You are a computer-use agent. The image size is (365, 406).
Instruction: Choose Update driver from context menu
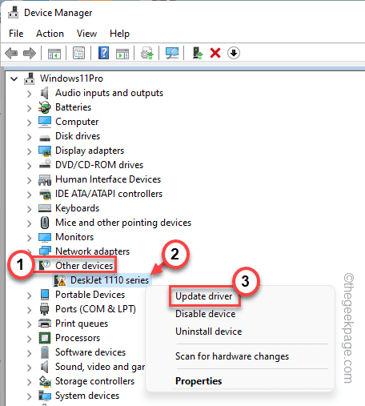pos(204,296)
